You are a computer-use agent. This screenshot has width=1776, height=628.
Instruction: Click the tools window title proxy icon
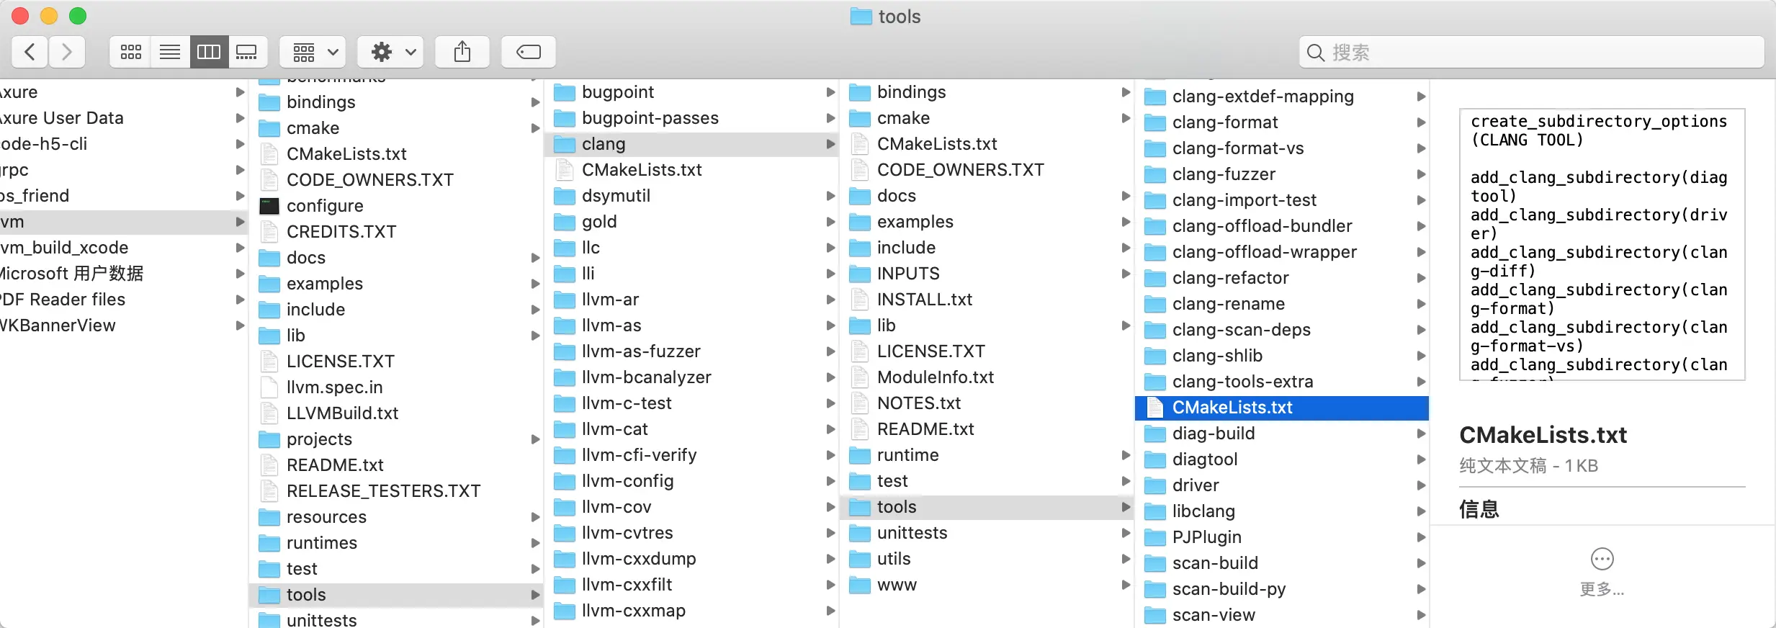(x=861, y=16)
